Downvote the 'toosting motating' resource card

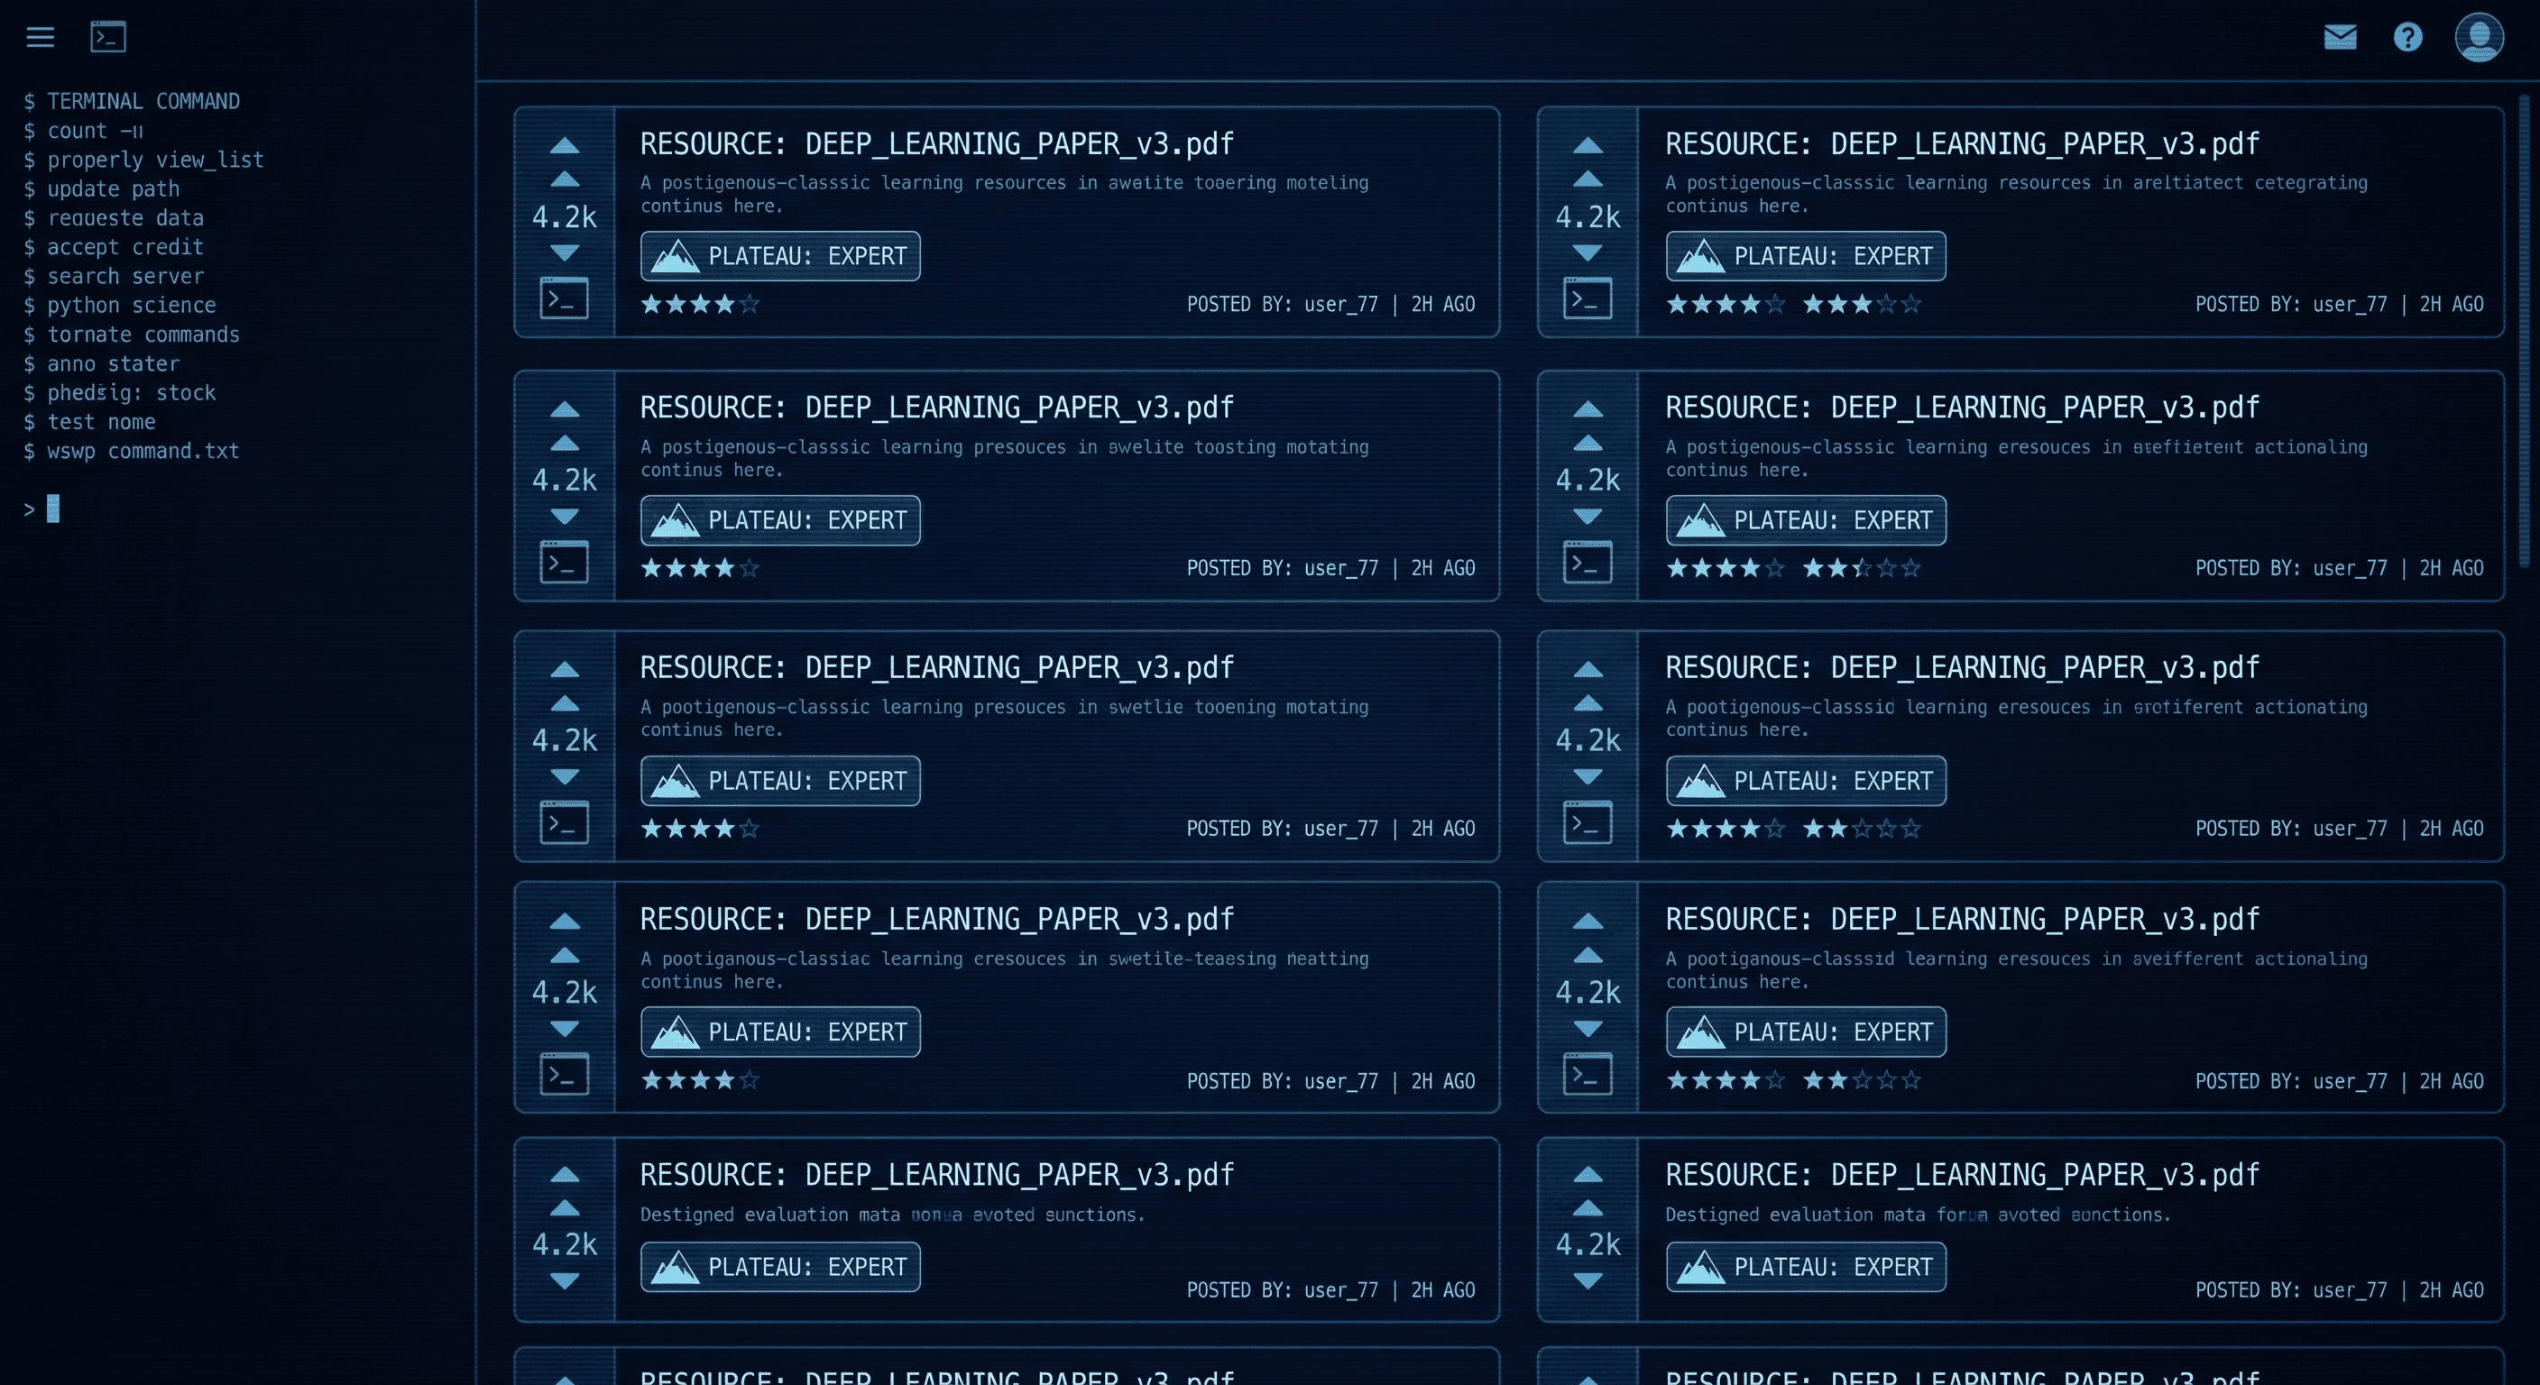pos(564,517)
